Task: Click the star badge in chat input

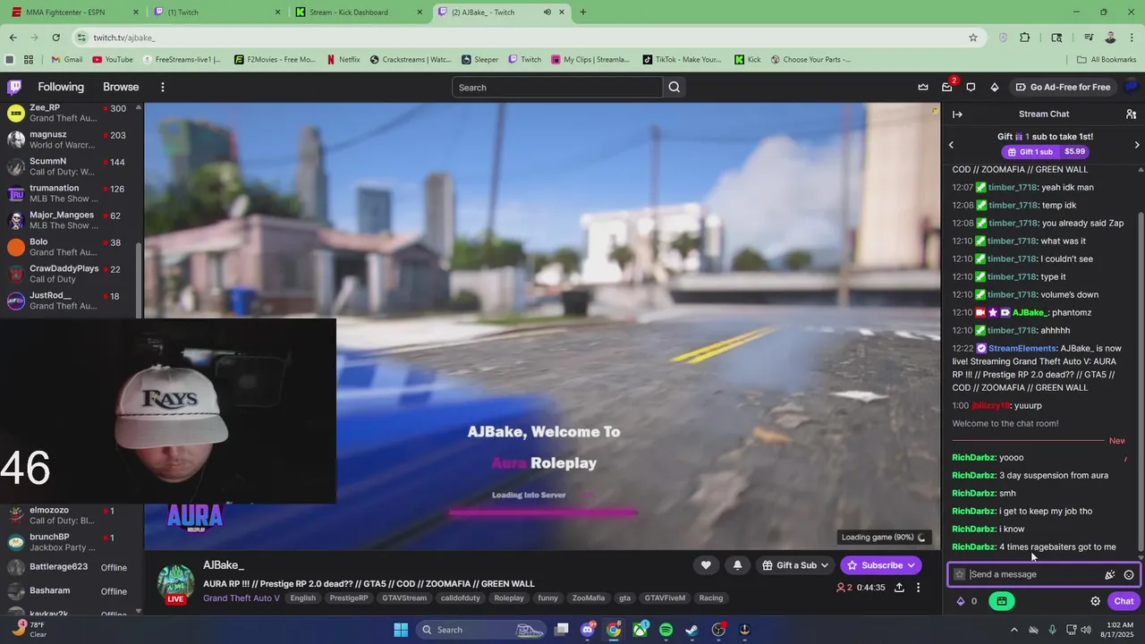Action: click(960, 575)
